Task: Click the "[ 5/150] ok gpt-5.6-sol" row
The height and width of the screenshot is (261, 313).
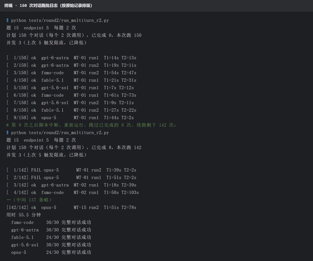Action: point(70,88)
